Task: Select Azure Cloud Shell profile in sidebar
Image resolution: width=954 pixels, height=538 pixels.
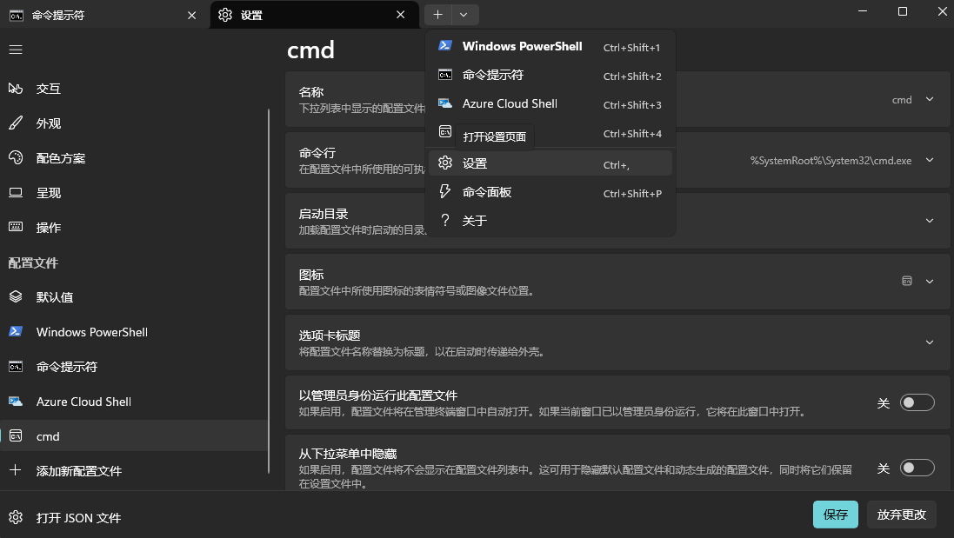Action: click(134, 402)
